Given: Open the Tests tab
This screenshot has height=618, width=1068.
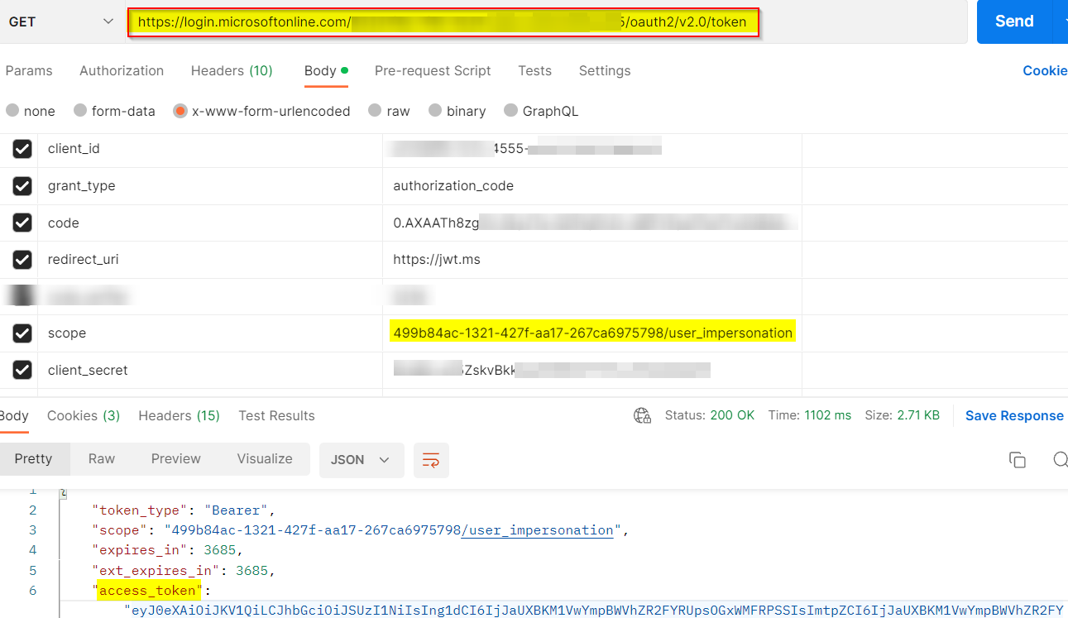Looking at the screenshot, I should (x=534, y=71).
